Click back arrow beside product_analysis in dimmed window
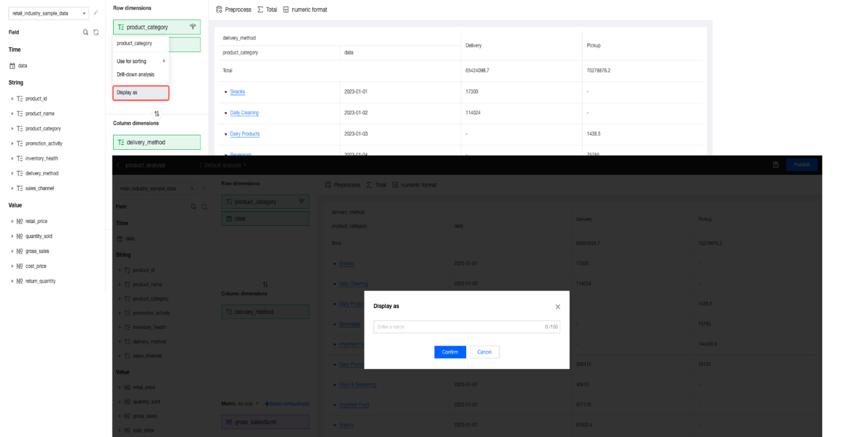Screen dimensions: 851x437 tap(118, 165)
